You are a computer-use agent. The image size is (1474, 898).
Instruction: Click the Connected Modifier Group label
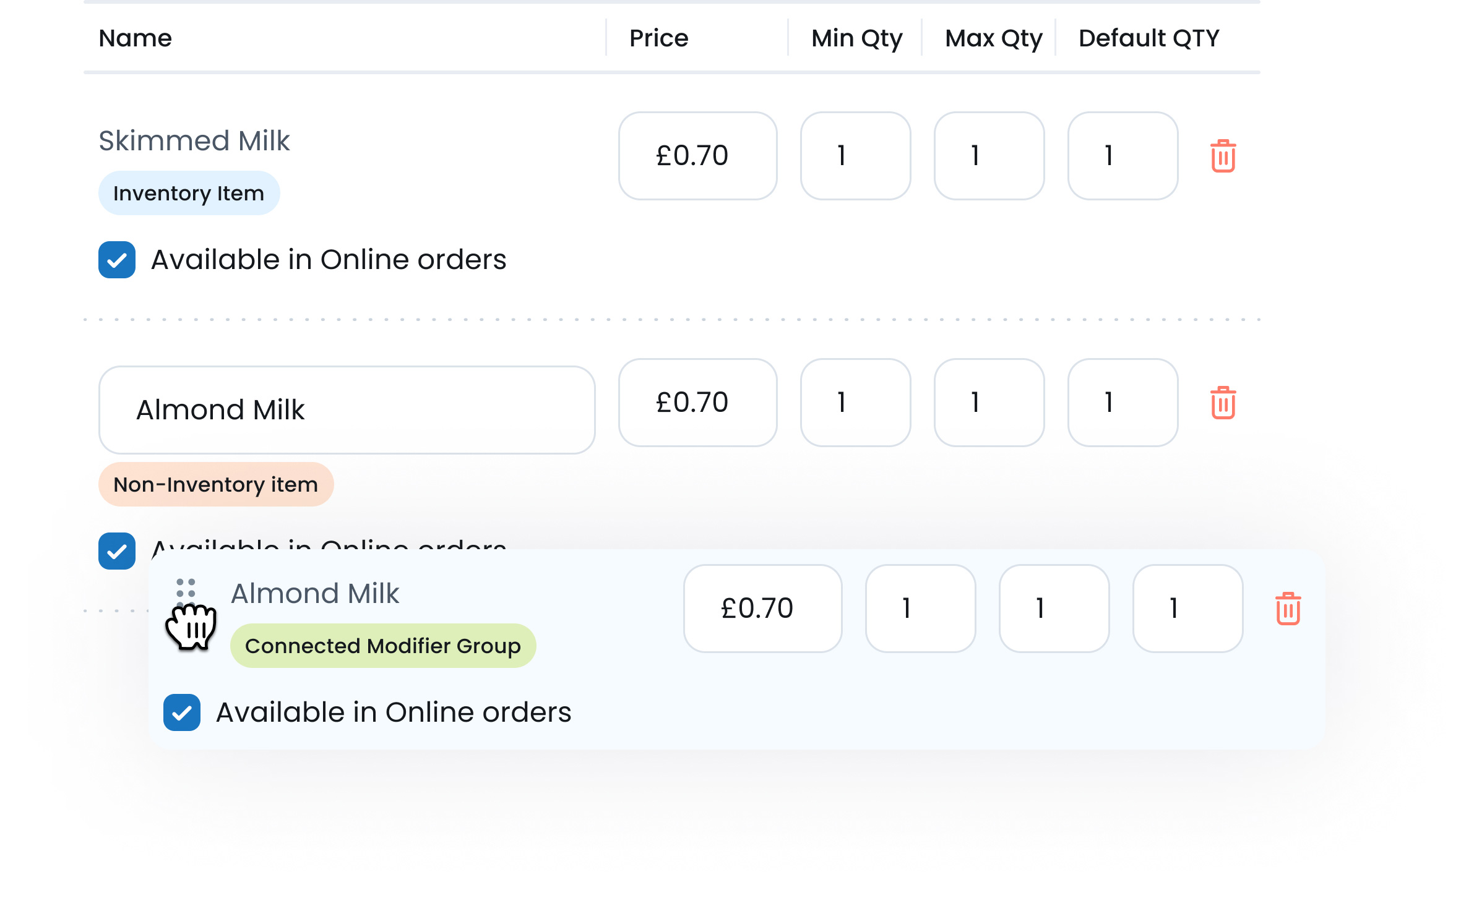(x=383, y=646)
